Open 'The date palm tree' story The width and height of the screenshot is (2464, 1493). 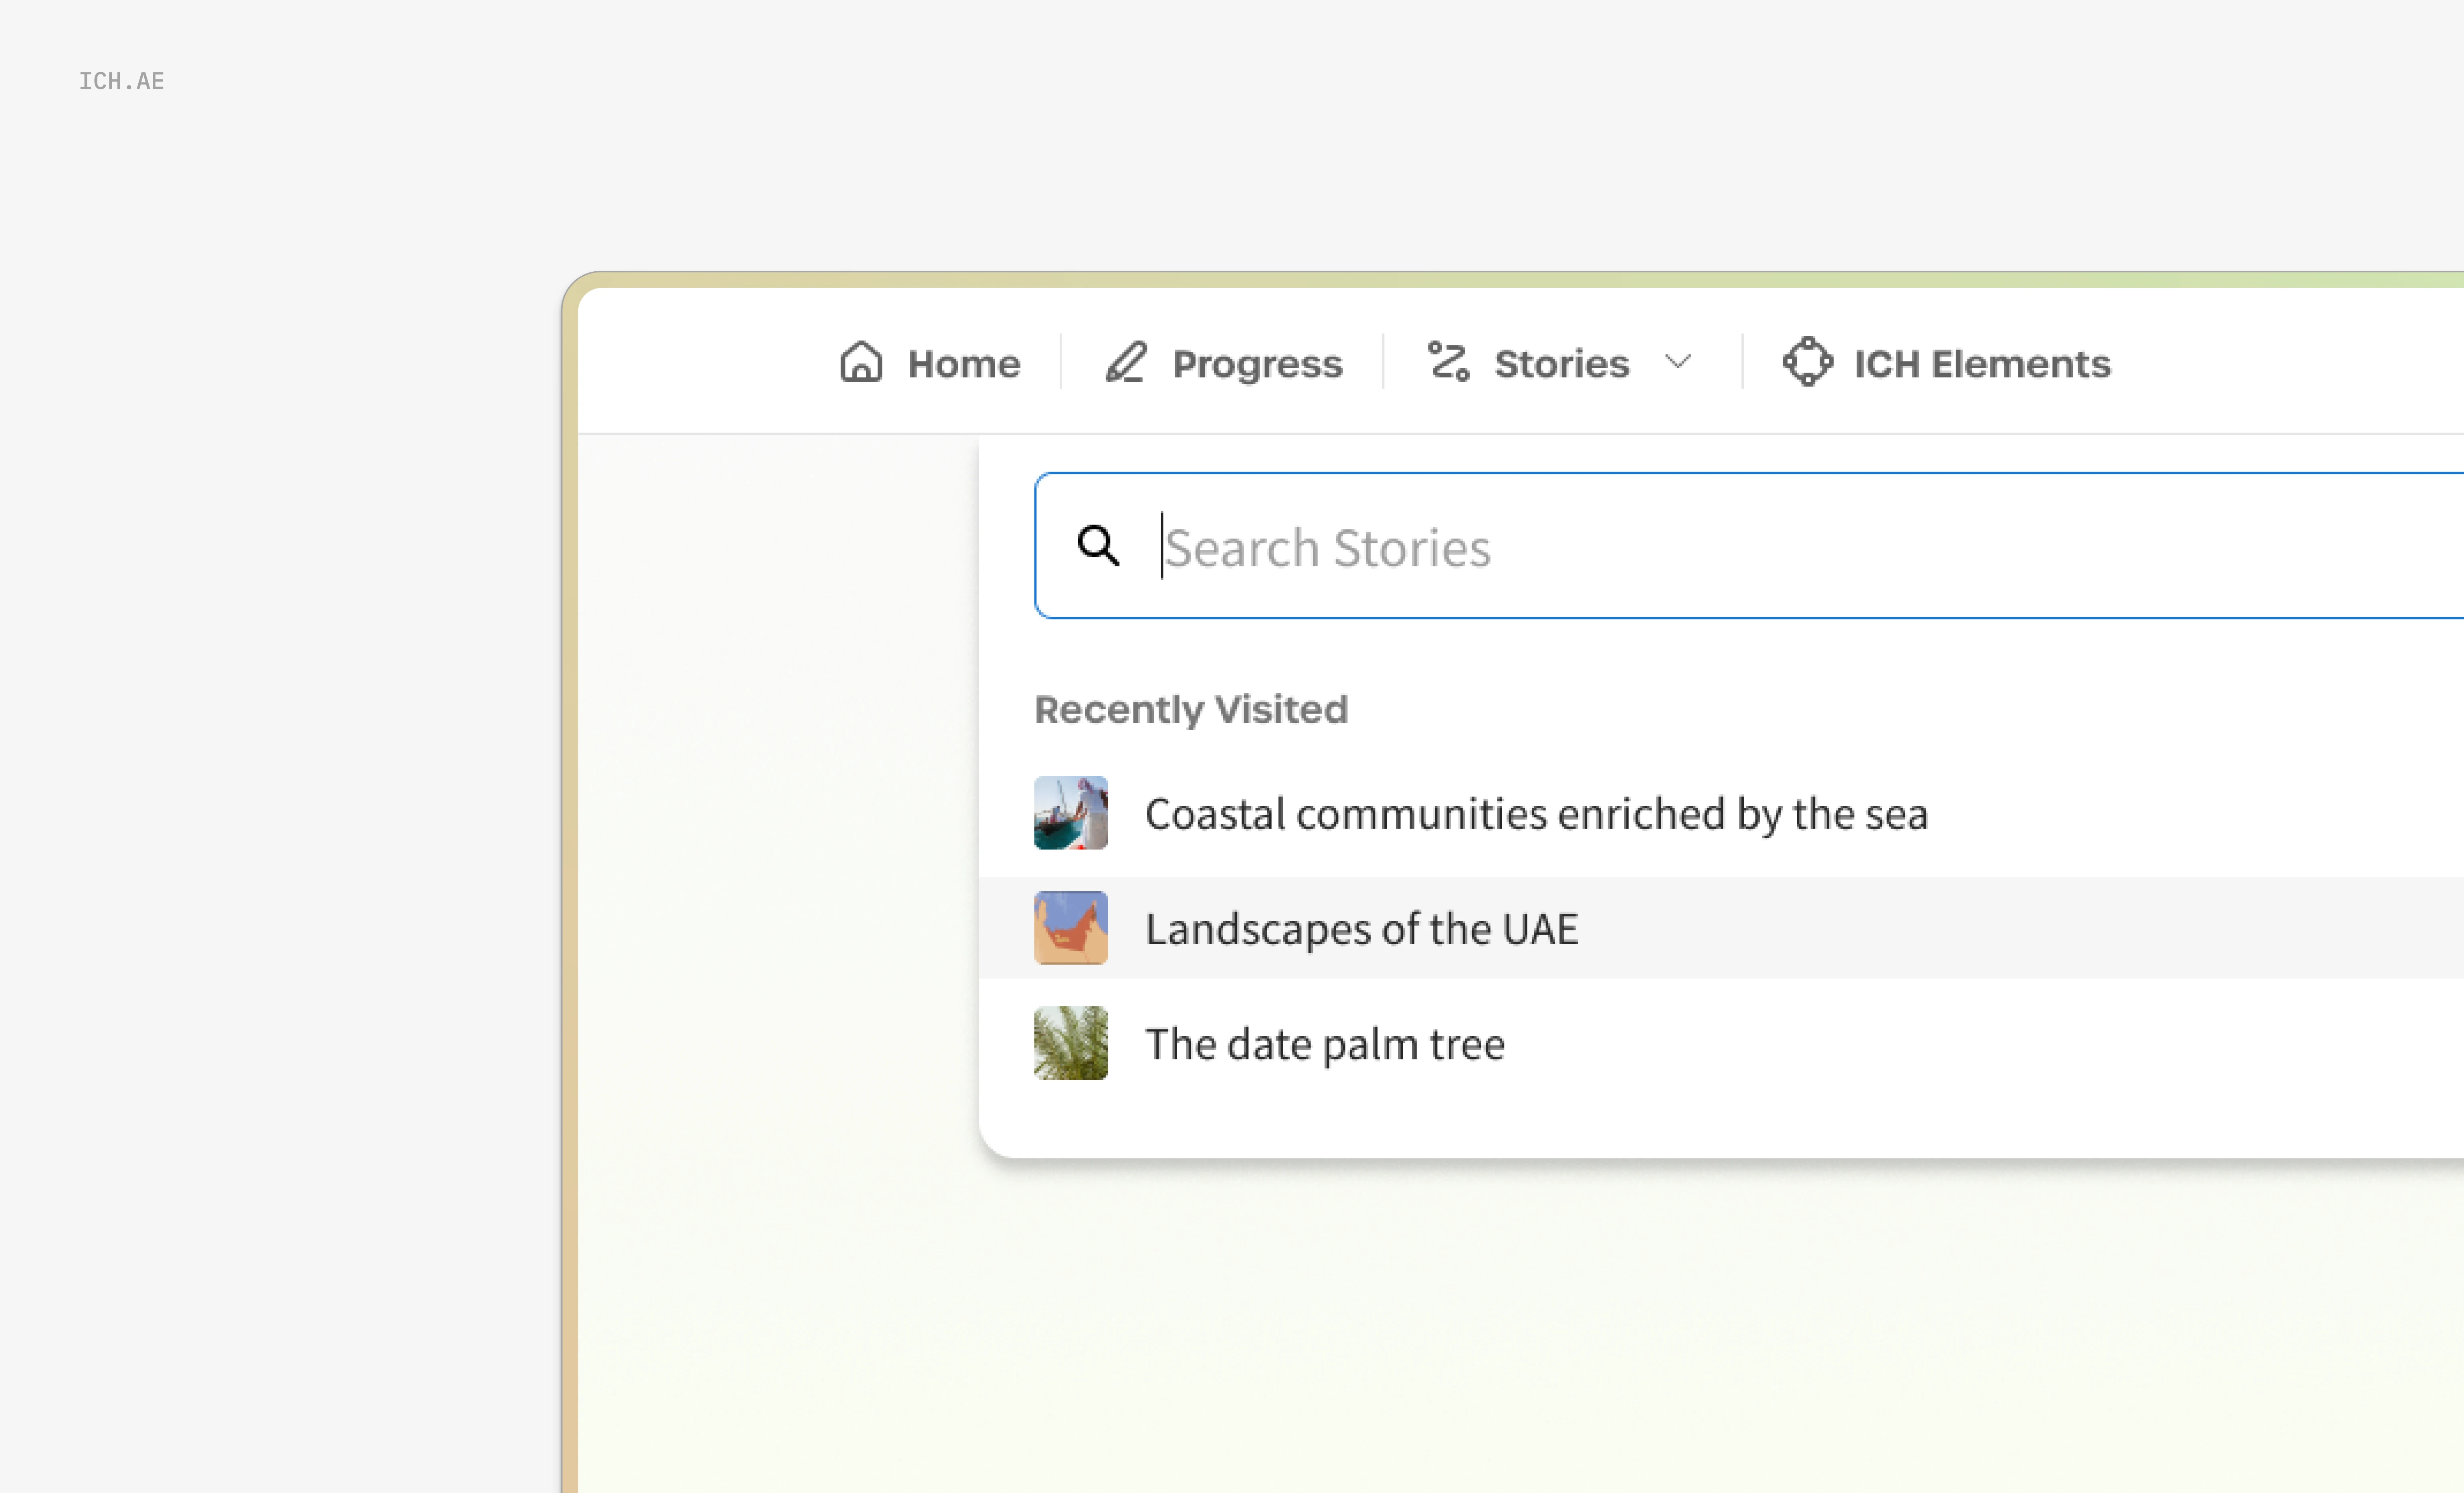[x=1325, y=1043]
